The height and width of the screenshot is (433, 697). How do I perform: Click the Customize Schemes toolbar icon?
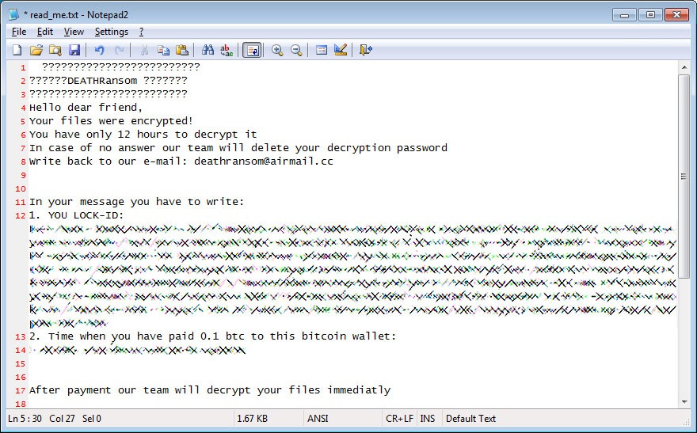[x=341, y=50]
